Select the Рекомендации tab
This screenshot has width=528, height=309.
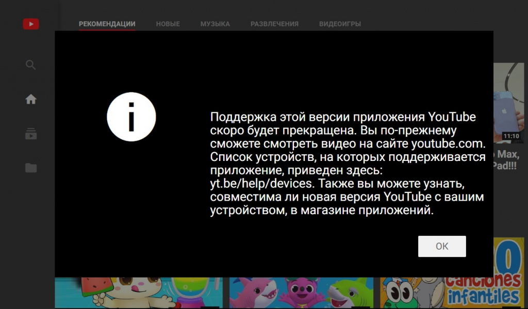[x=107, y=24]
